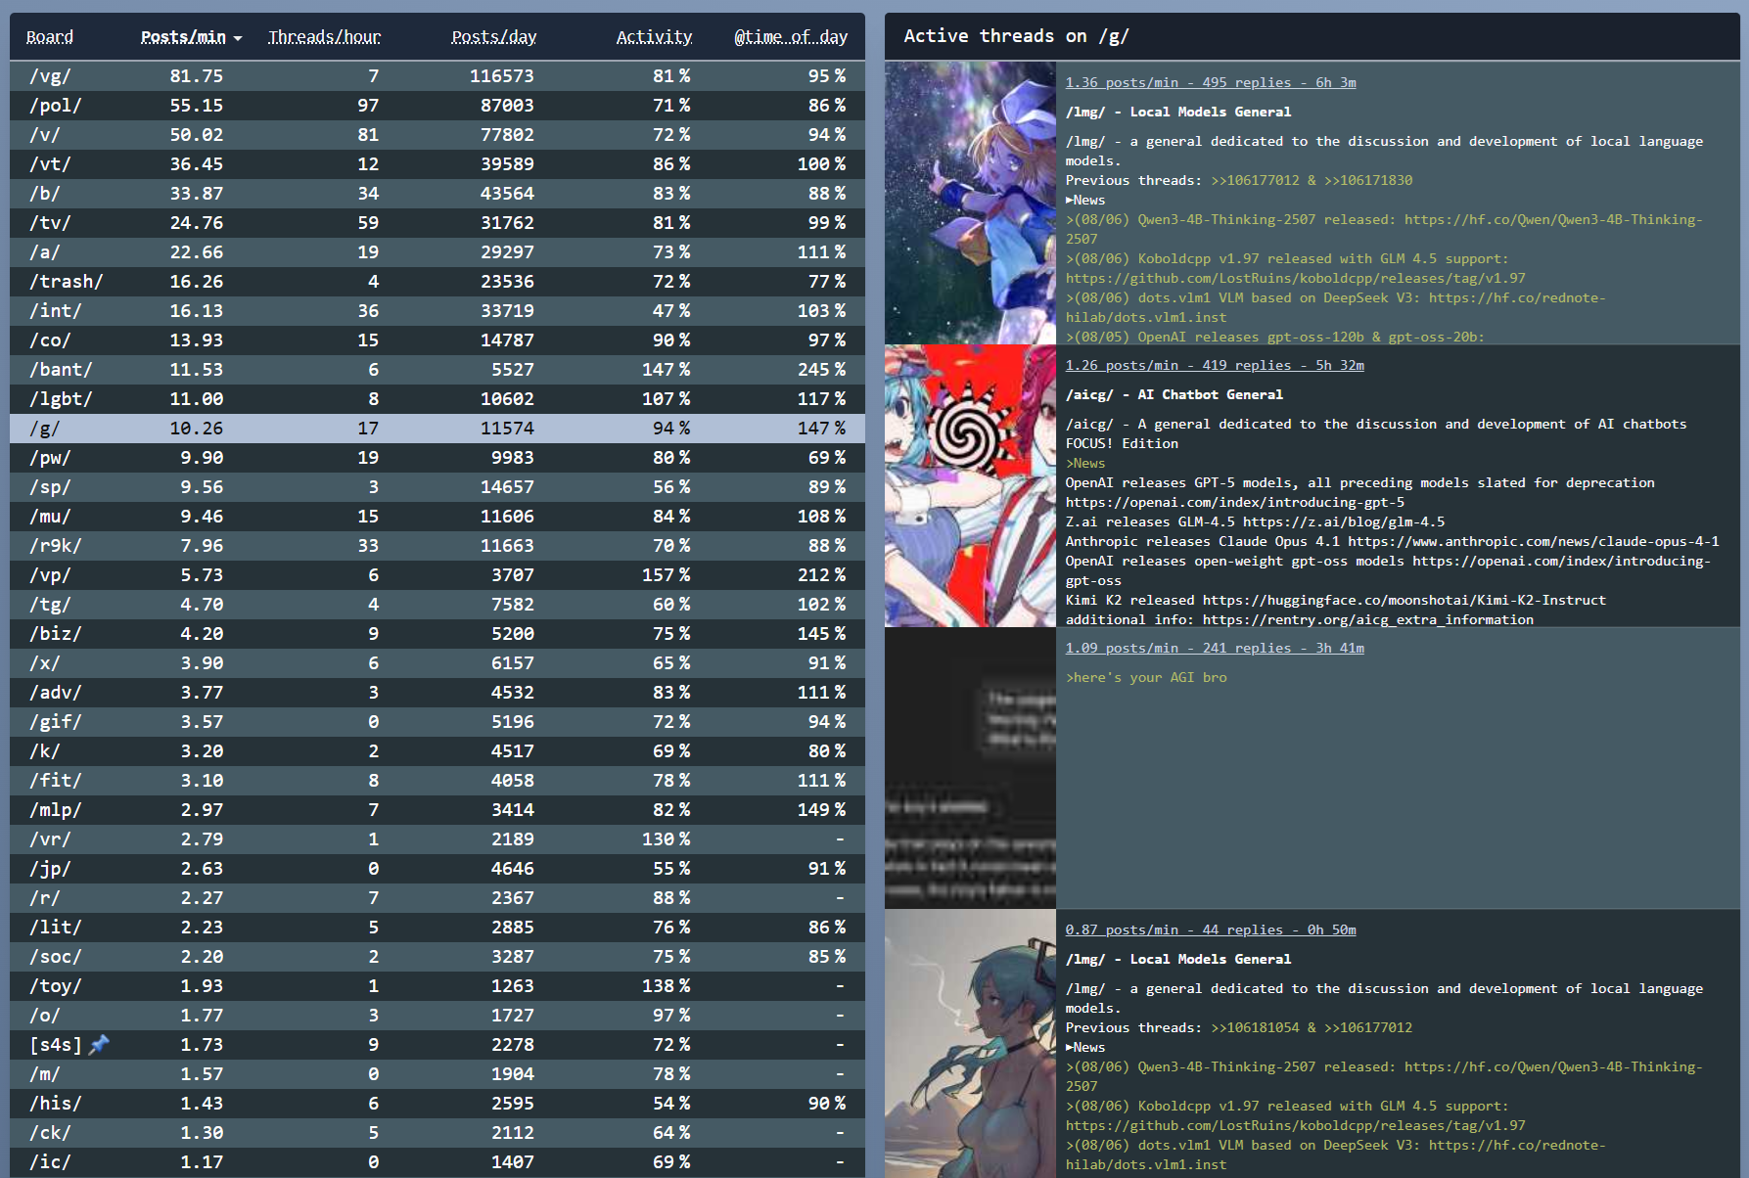Select the /vt/ board row
The image size is (1749, 1178).
point(437,164)
